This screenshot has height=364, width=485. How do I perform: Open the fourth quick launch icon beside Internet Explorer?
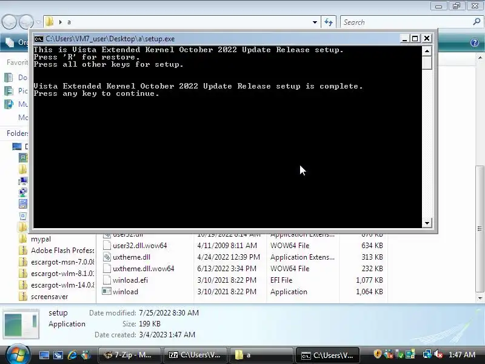tap(86, 355)
